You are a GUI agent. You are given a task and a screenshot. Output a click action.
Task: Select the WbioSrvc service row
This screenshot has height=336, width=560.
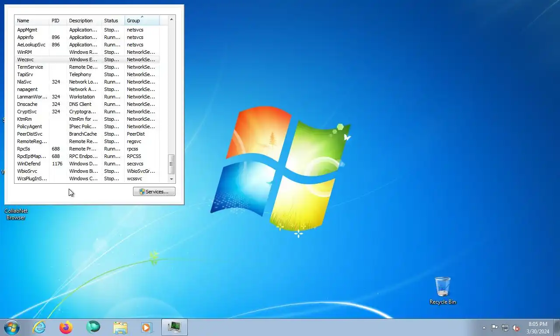coord(87,171)
